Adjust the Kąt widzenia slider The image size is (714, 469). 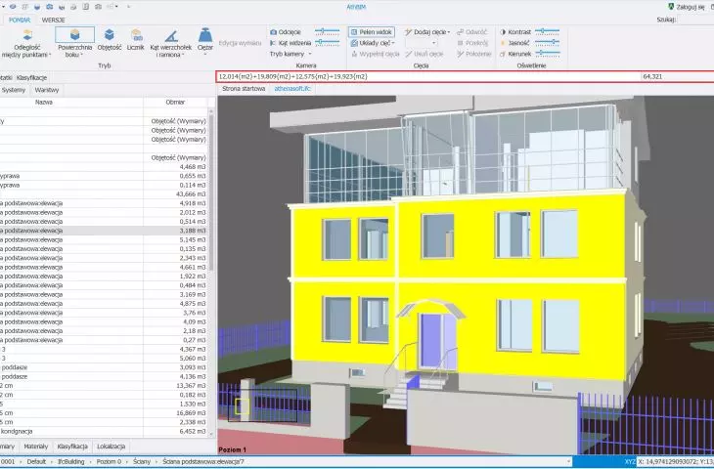327,42
